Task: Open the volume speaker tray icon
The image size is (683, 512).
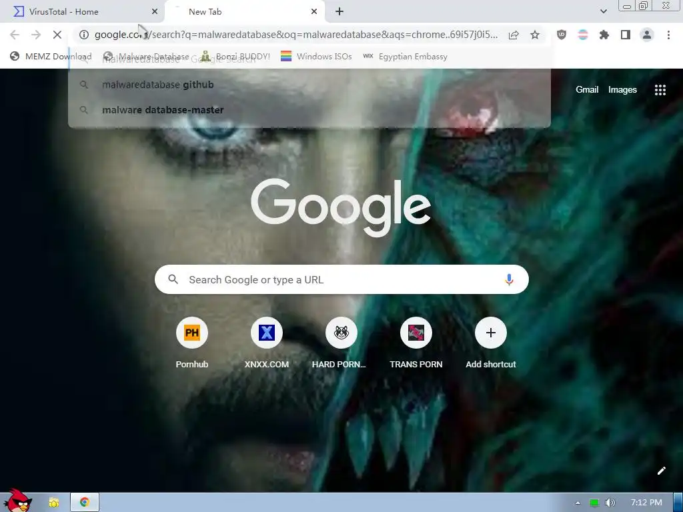Action: click(610, 503)
